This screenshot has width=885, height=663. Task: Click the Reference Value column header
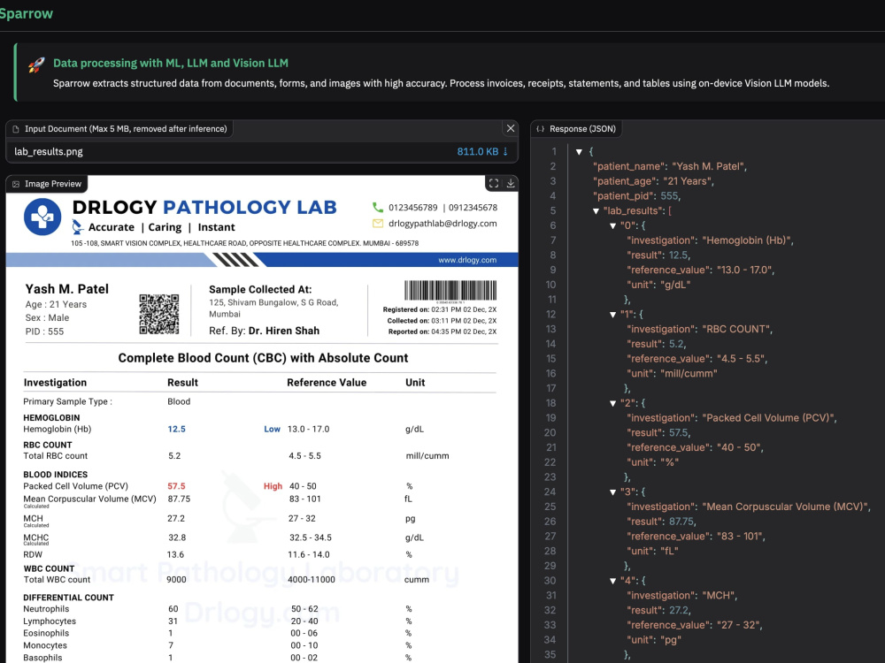tap(327, 383)
